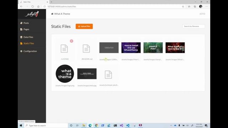Open the what a theme logo thumbnail

coord(65,74)
